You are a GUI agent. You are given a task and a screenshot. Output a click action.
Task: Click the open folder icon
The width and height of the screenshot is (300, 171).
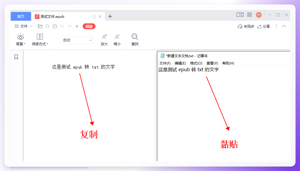pyautogui.click(x=40, y=26)
